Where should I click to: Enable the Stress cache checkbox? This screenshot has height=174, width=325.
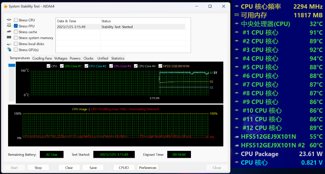(16, 32)
